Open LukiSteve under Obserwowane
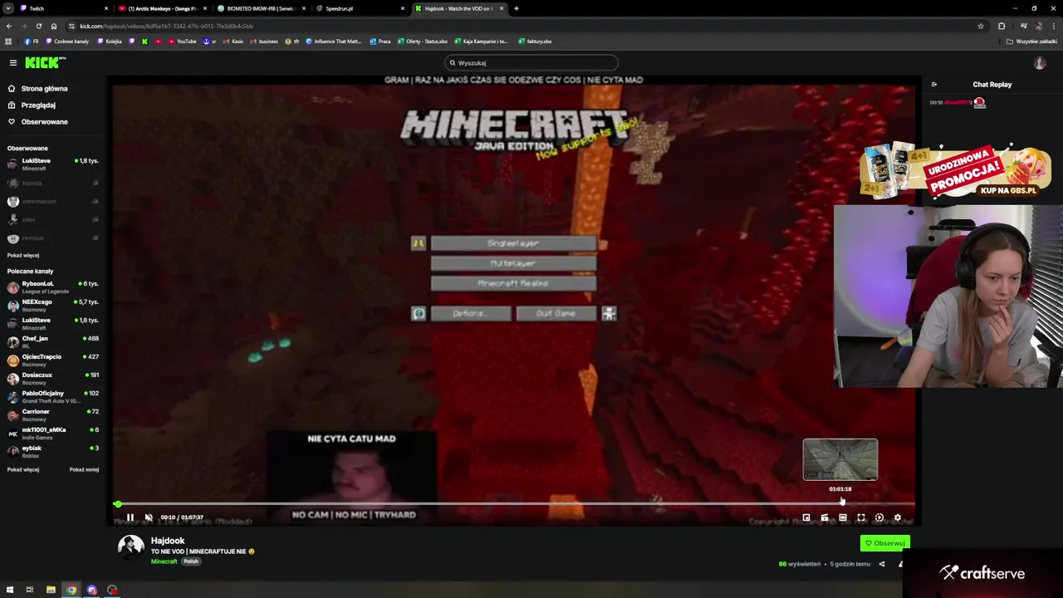This screenshot has height=598, width=1063. [53, 164]
